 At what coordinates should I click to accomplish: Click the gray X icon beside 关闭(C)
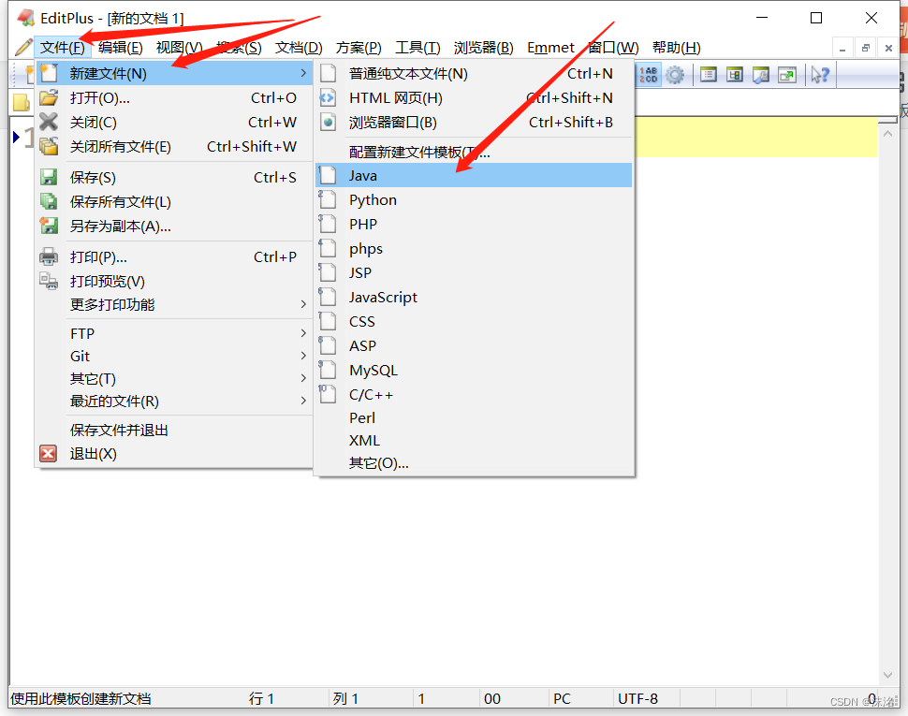tap(49, 122)
